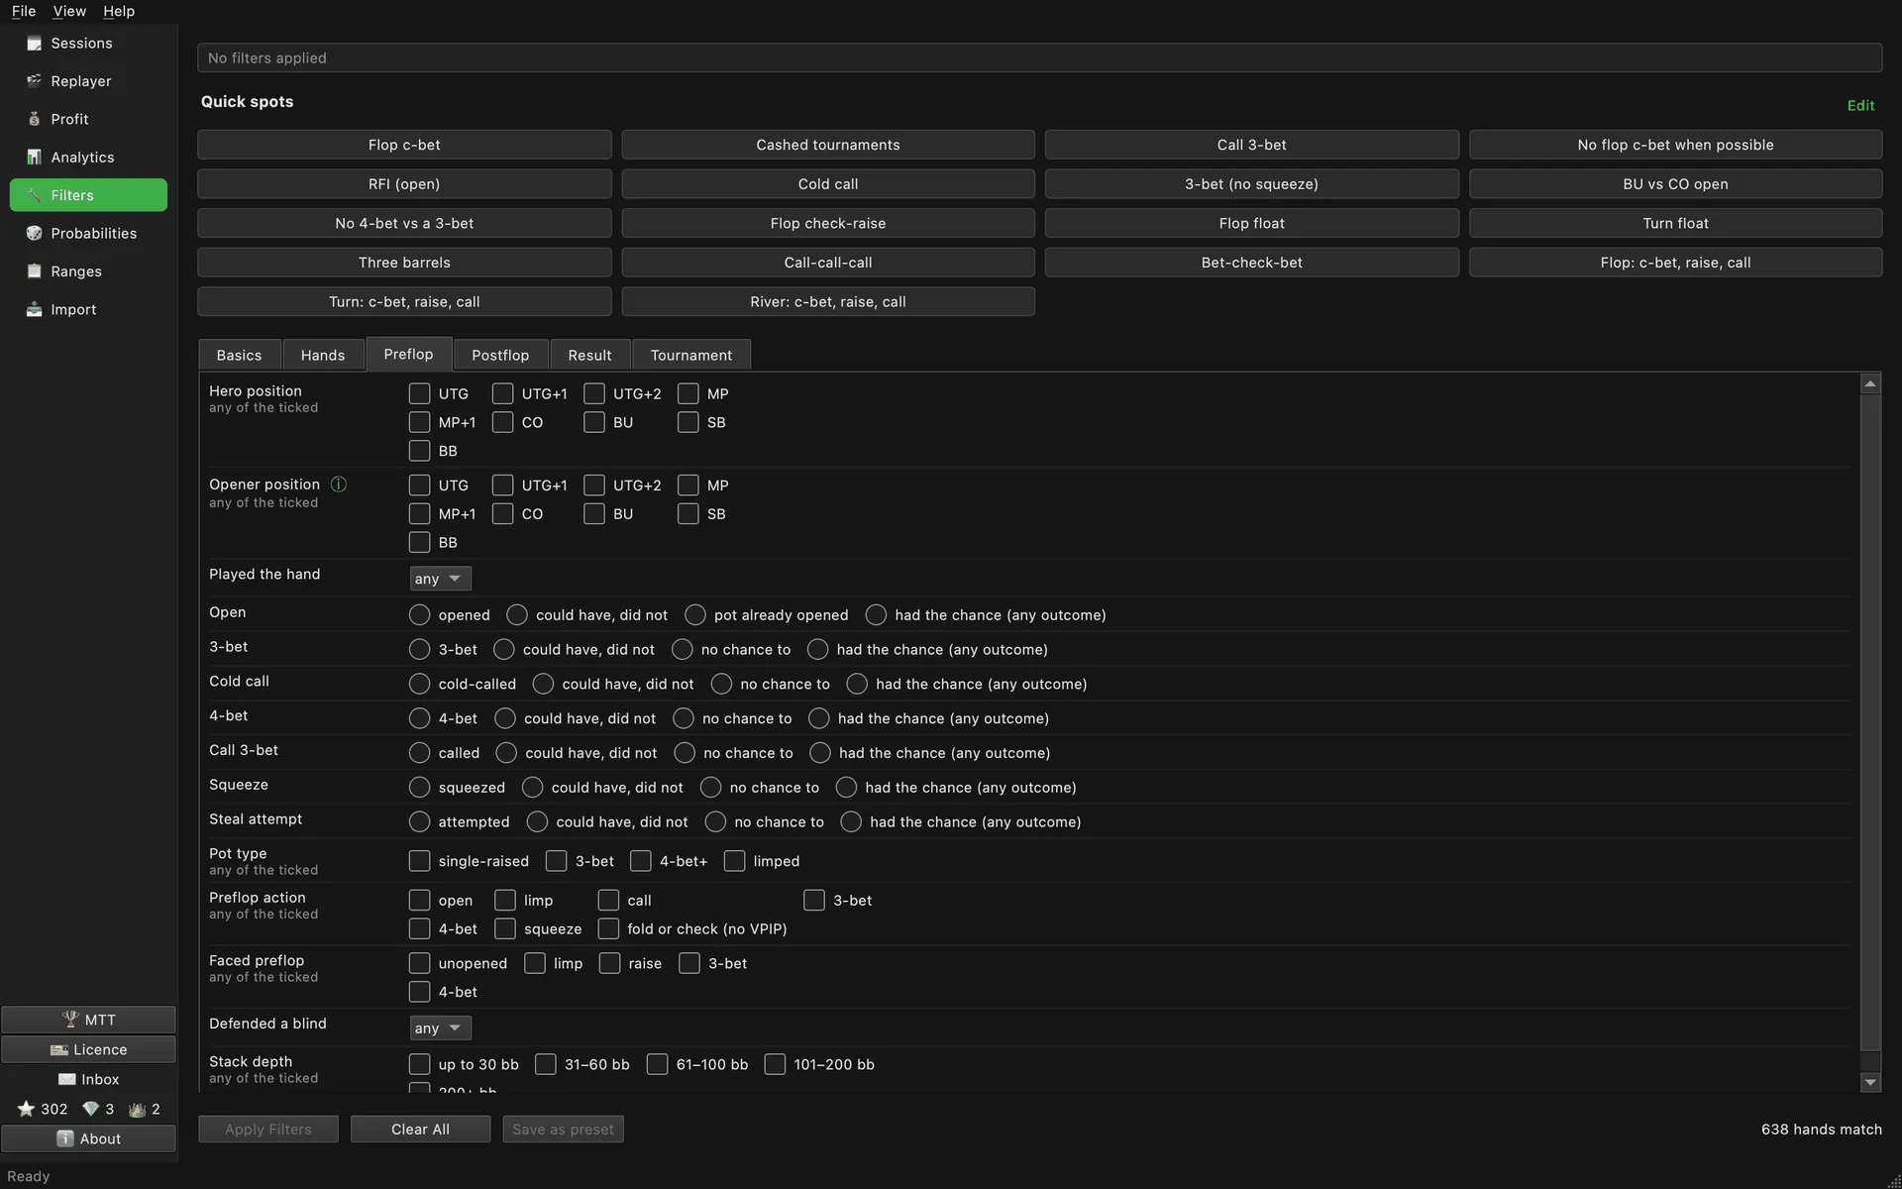This screenshot has height=1189, width=1902.
Task: Open Licence via its card icon
Action: coord(59,1049)
